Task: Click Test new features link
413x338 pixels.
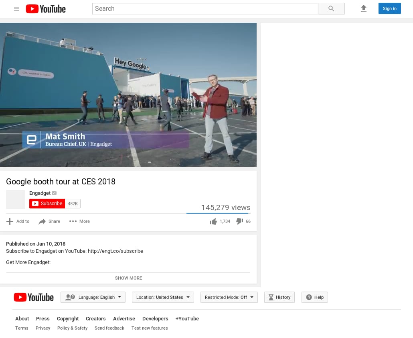Action: tap(150, 328)
